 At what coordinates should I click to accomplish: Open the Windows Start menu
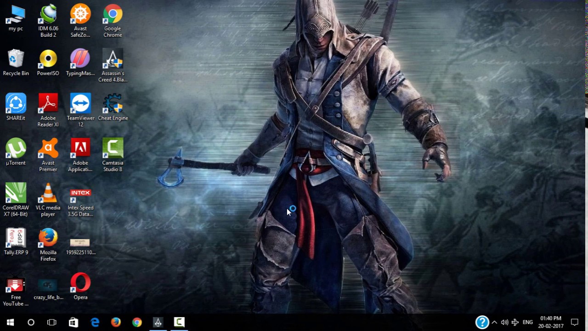click(10, 322)
